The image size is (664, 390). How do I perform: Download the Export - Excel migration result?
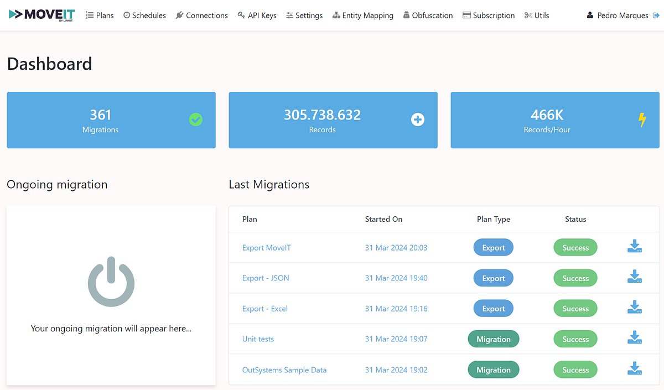point(635,307)
